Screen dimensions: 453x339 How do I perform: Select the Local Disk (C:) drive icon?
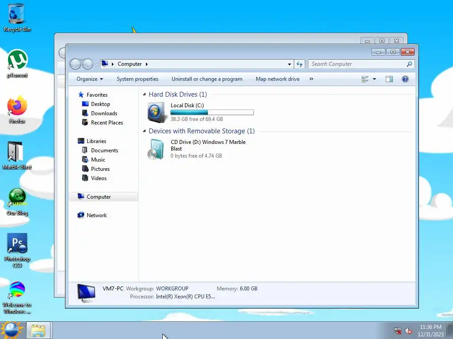click(x=157, y=112)
